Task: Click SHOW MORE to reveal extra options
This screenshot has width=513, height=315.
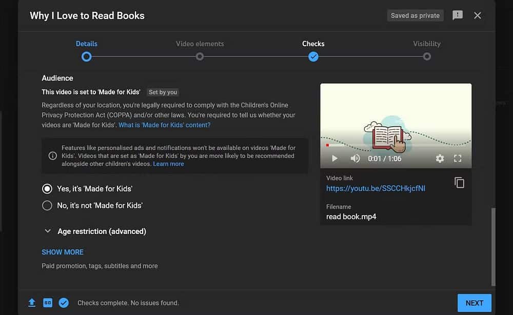Action: point(63,252)
